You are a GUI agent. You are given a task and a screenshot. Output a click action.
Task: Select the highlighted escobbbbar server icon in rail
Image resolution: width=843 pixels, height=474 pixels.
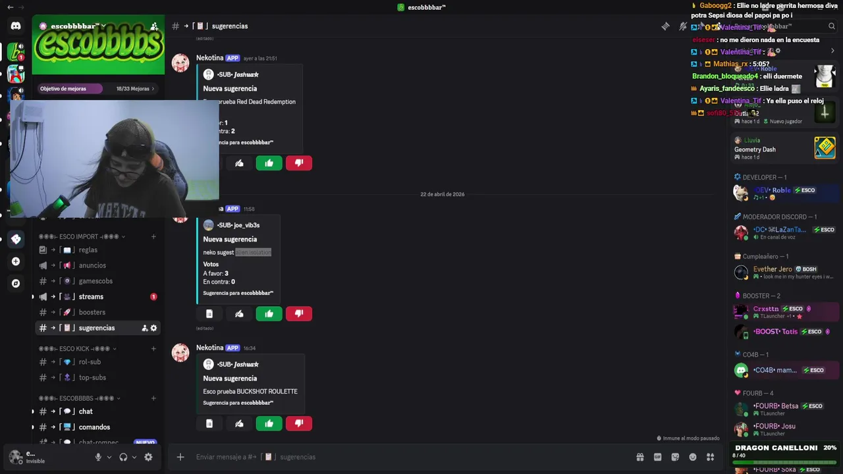point(16,52)
